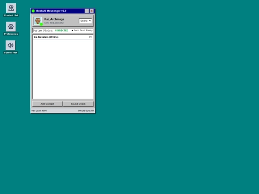
Task: Close the ISeekU2 Messenger window
Action: (x=92, y=11)
